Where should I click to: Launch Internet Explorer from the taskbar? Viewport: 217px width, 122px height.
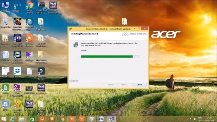point(13,119)
